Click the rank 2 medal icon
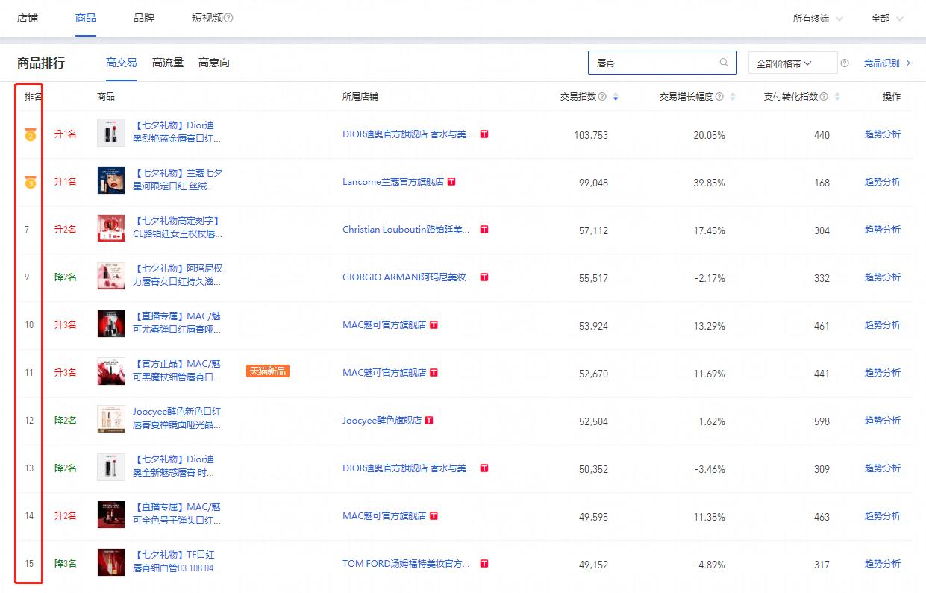Viewport: 926px width, 593px height. tap(30, 134)
